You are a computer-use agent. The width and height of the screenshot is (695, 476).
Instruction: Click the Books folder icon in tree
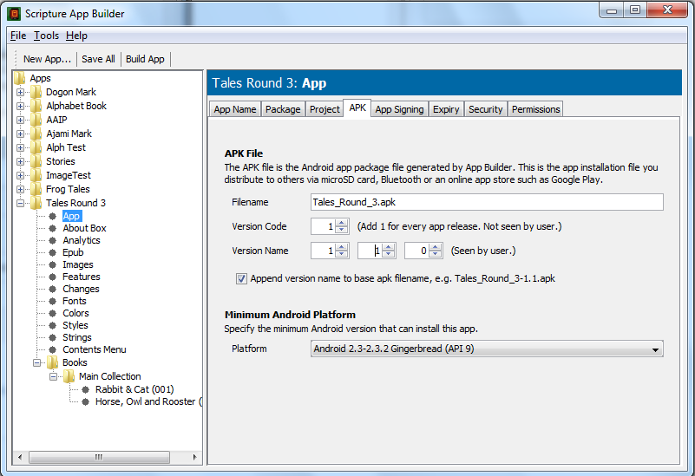pos(53,362)
